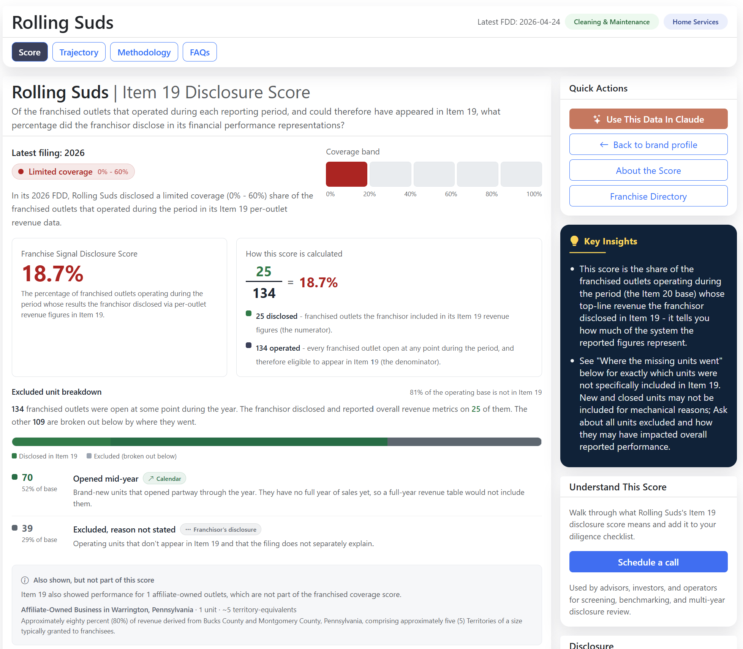Viewport: 743px width, 649px height.
Task: Click the green Disclosed in Item 19 legend square
Action: pyautogui.click(x=14, y=456)
